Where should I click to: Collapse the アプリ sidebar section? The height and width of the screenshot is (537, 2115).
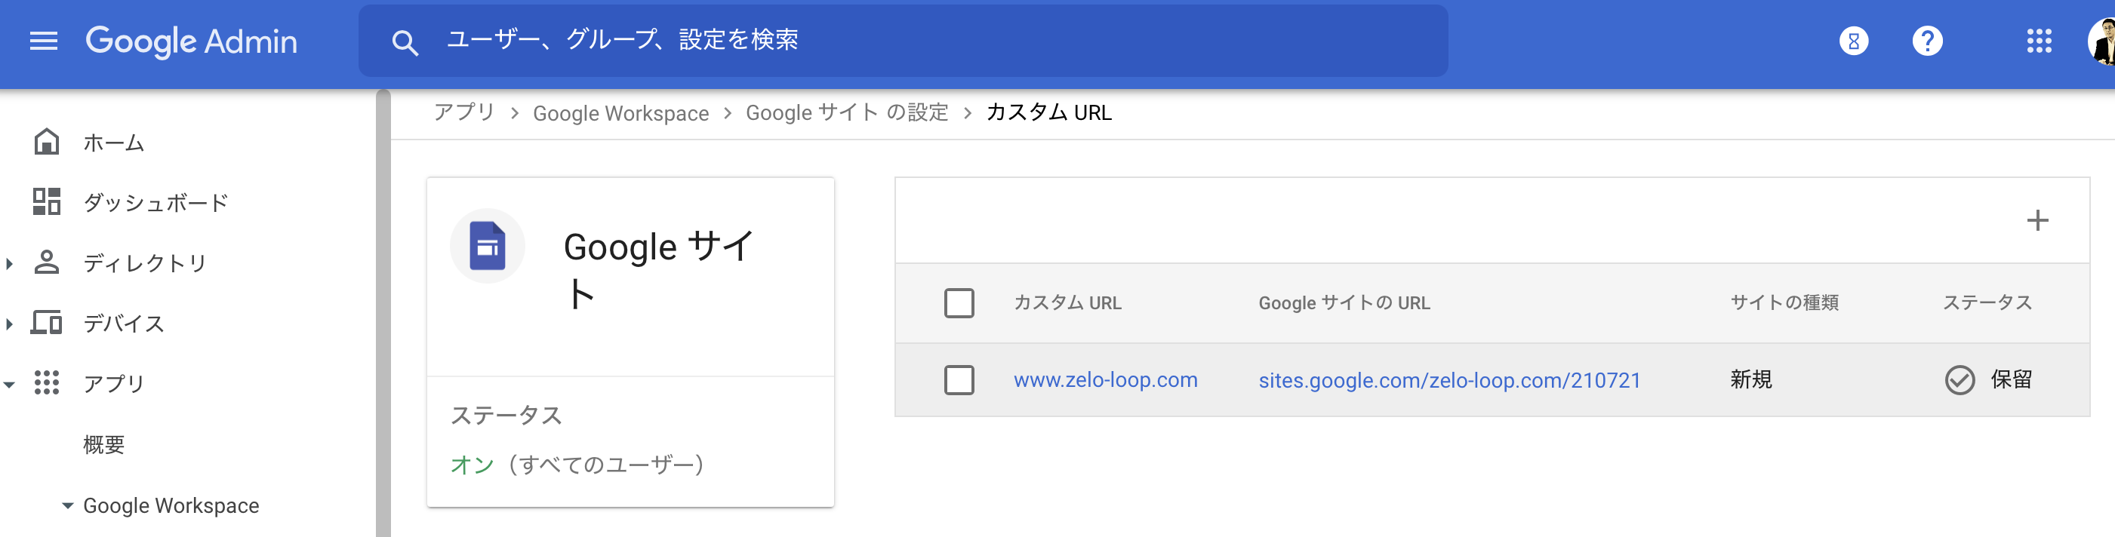(9, 384)
